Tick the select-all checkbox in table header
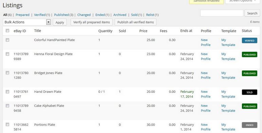The height and width of the screenshot is (133, 262). coord(7,30)
